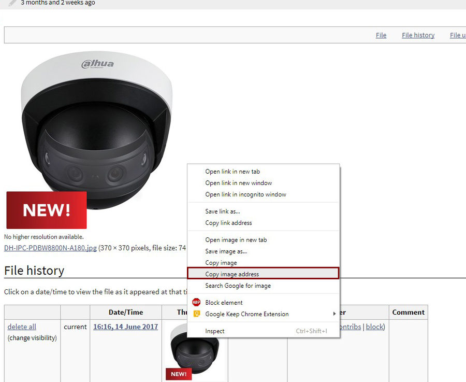Click the delete all link
Screen dimensions: 466x382
click(x=22, y=327)
